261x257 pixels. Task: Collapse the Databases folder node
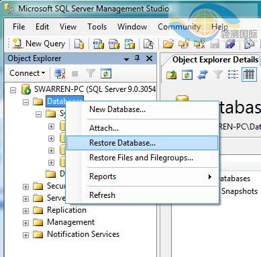click(x=26, y=103)
